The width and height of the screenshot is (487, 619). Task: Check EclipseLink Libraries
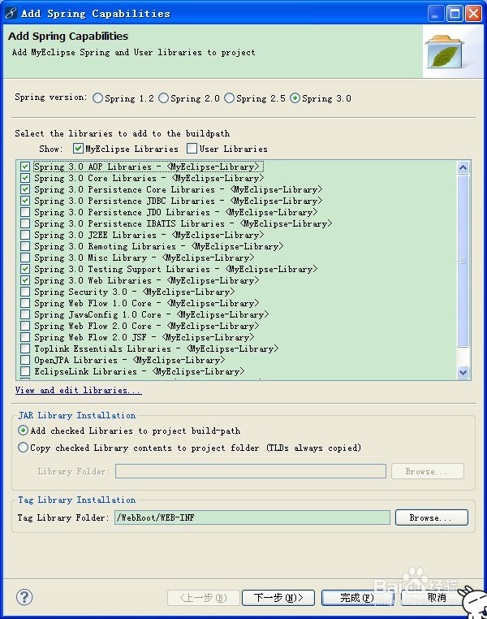coord(25,371)
